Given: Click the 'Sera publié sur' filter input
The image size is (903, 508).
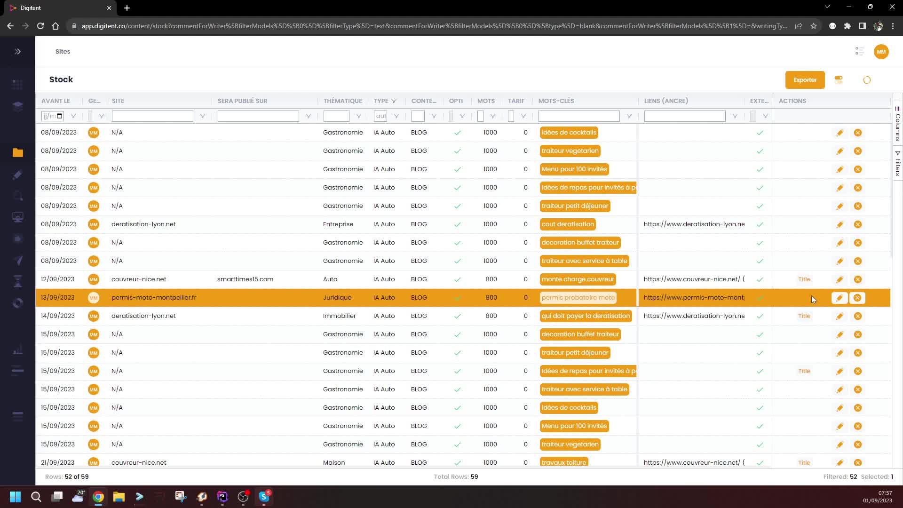Looking at the screenshot, I should click(x=258, y=116).
